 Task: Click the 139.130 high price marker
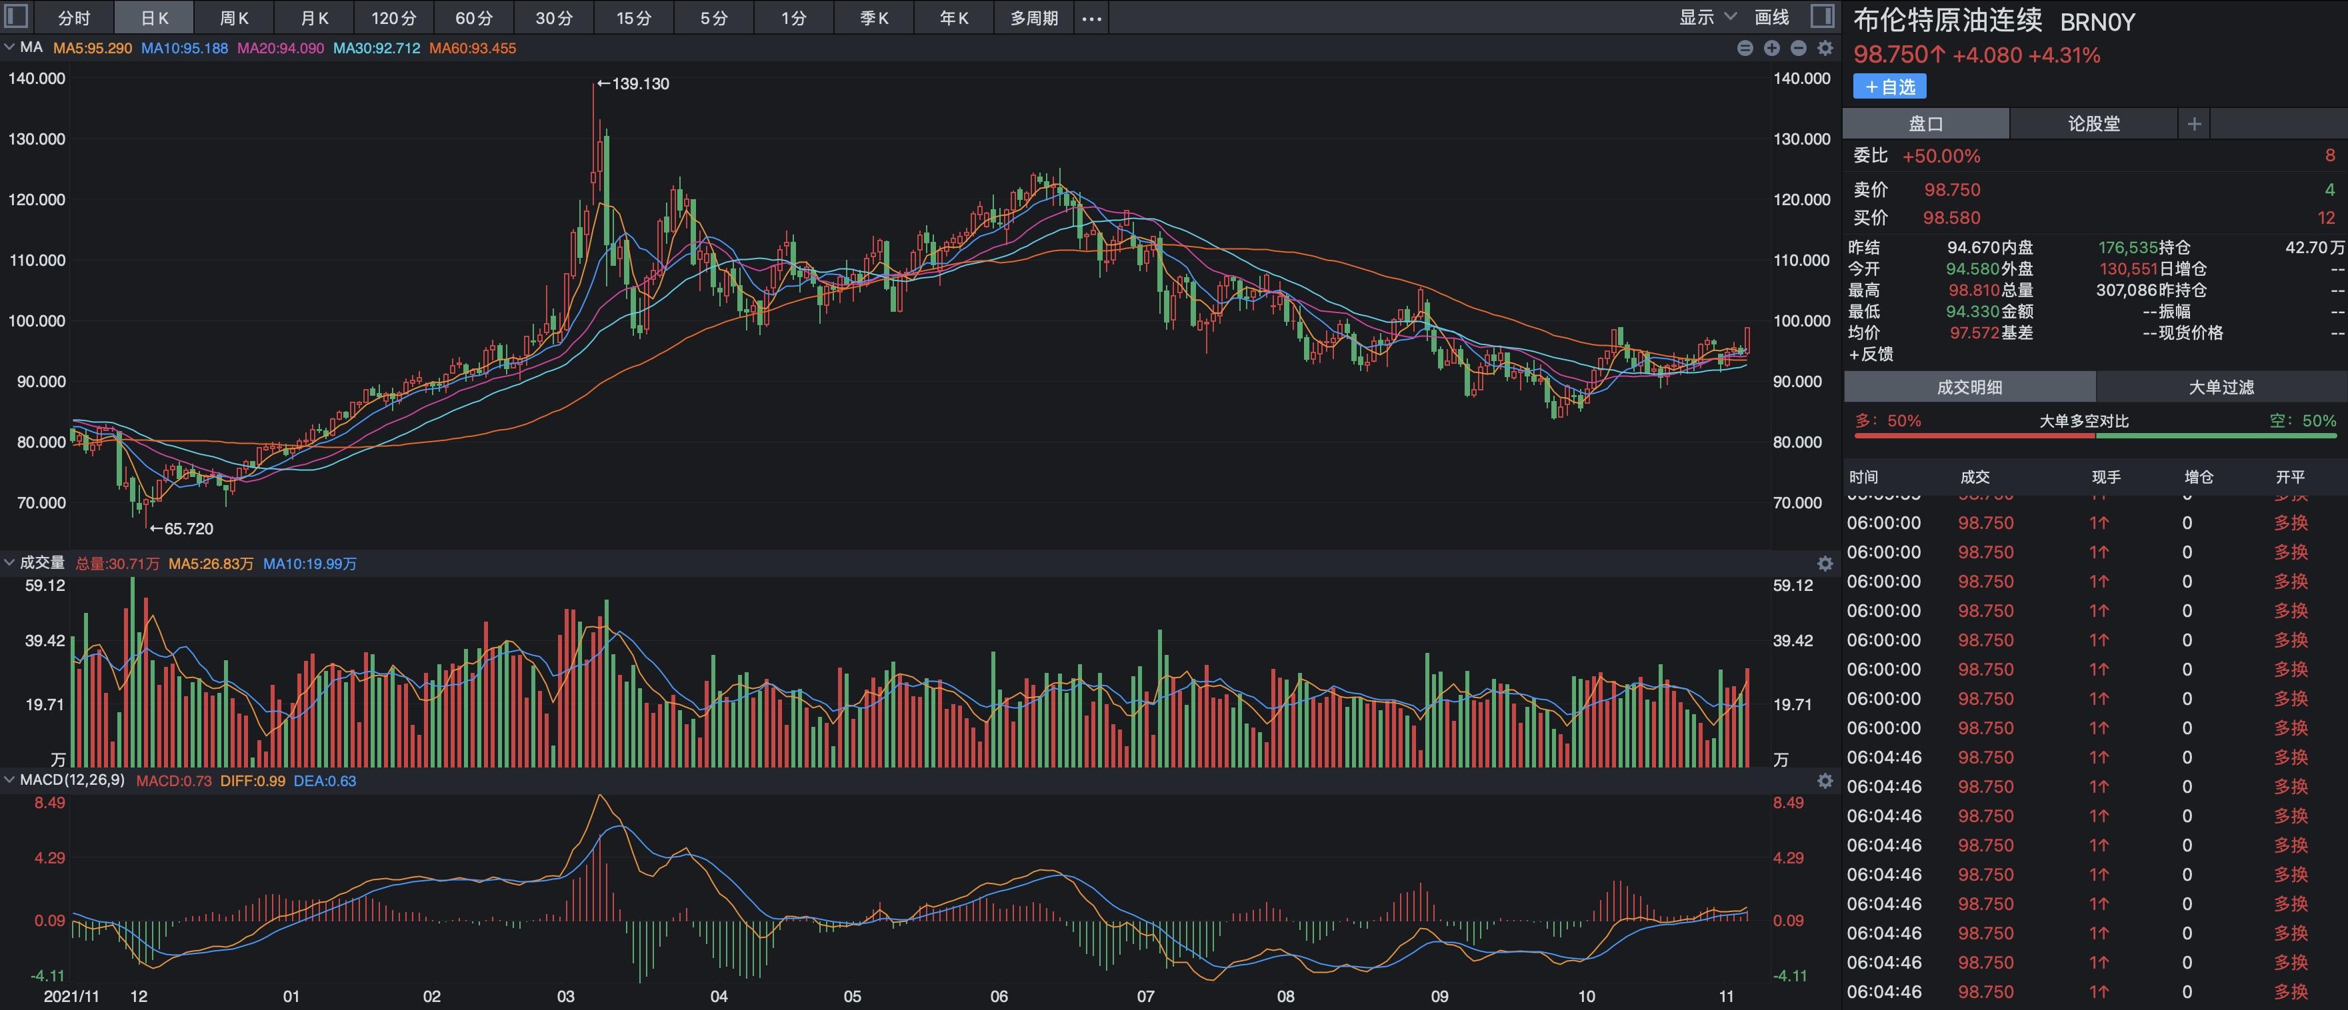(633, 84)
